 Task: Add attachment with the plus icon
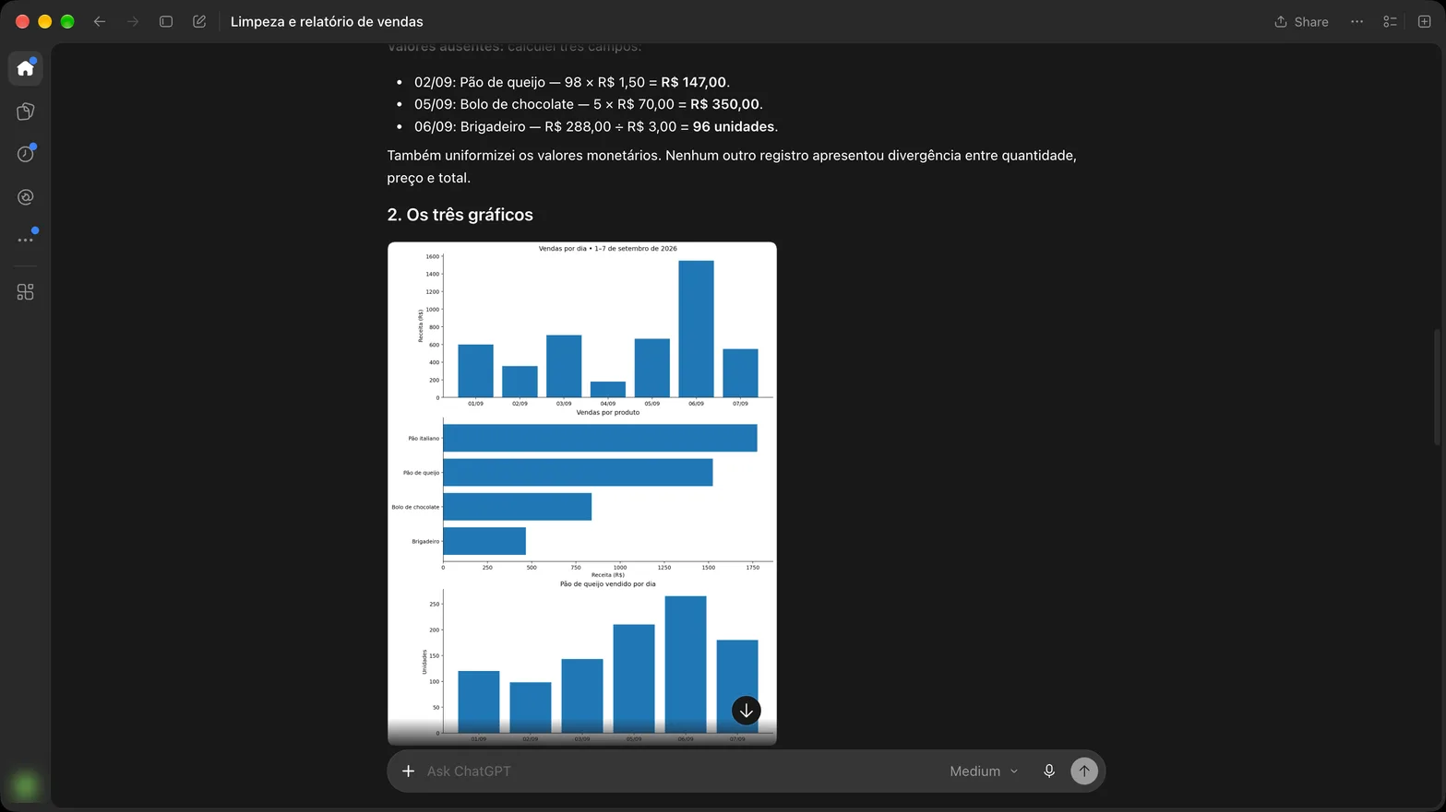[408, 771]
